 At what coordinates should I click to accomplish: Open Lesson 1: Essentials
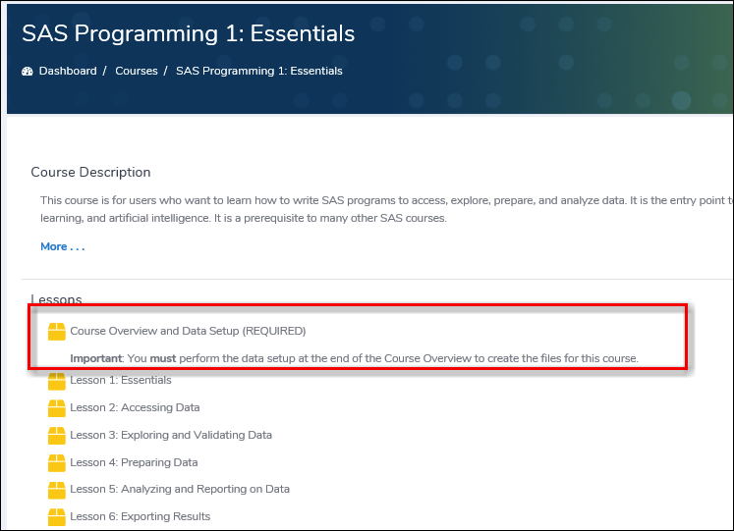click(x=121, y=380)
